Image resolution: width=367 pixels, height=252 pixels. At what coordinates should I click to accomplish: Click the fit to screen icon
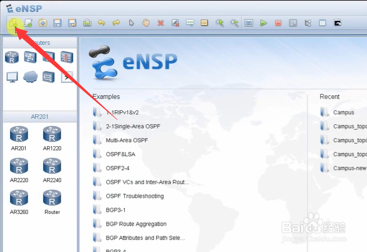pyautogui.click(x=249, y=23)
